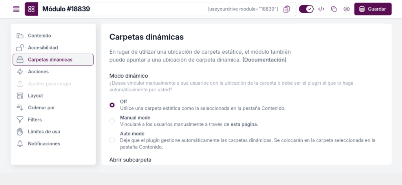Open the Documentación link
402x185 pixels.
coord(264,60)
